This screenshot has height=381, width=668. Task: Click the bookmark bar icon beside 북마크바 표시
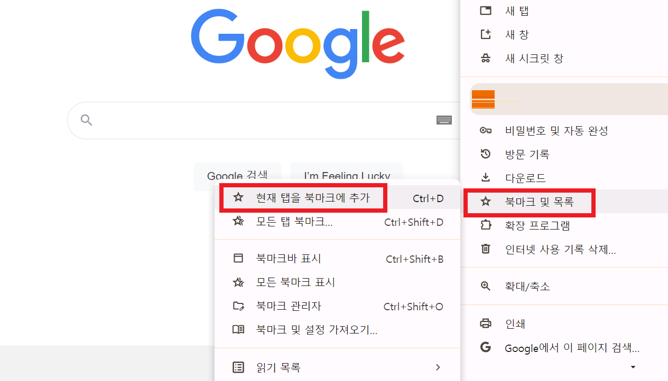pos(238,259)
